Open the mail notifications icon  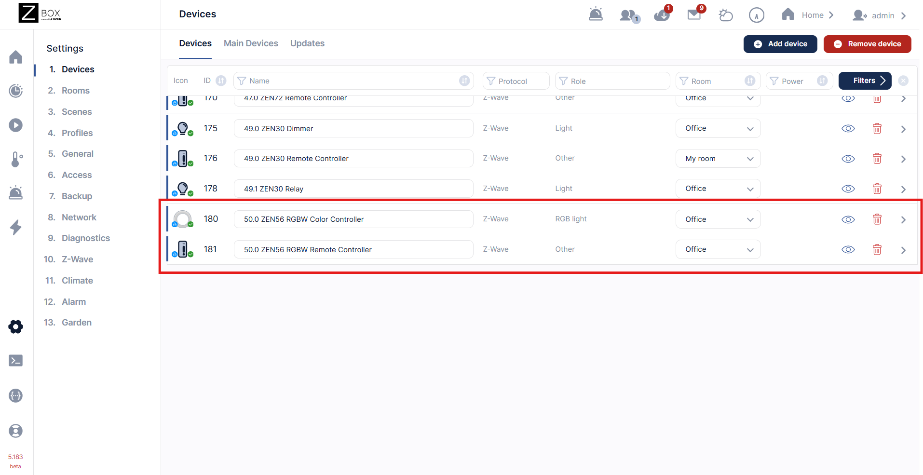click(695, 13)
